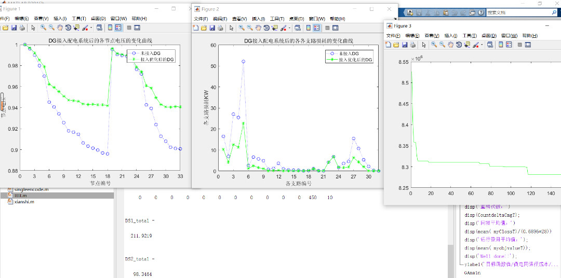Screen dimensions: 561x278
Task: Show Plot Tools and dock Figure 1
Action: 137,27
